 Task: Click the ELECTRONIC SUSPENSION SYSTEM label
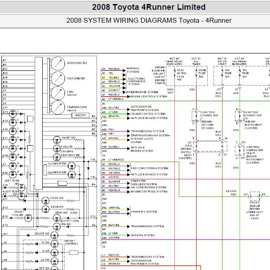(137, 82)
